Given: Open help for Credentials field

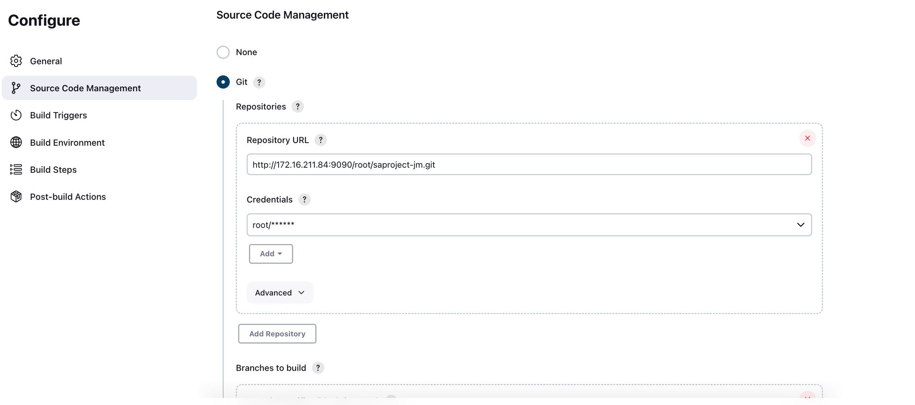Looking at the screenshot, I should coord(304,199).
